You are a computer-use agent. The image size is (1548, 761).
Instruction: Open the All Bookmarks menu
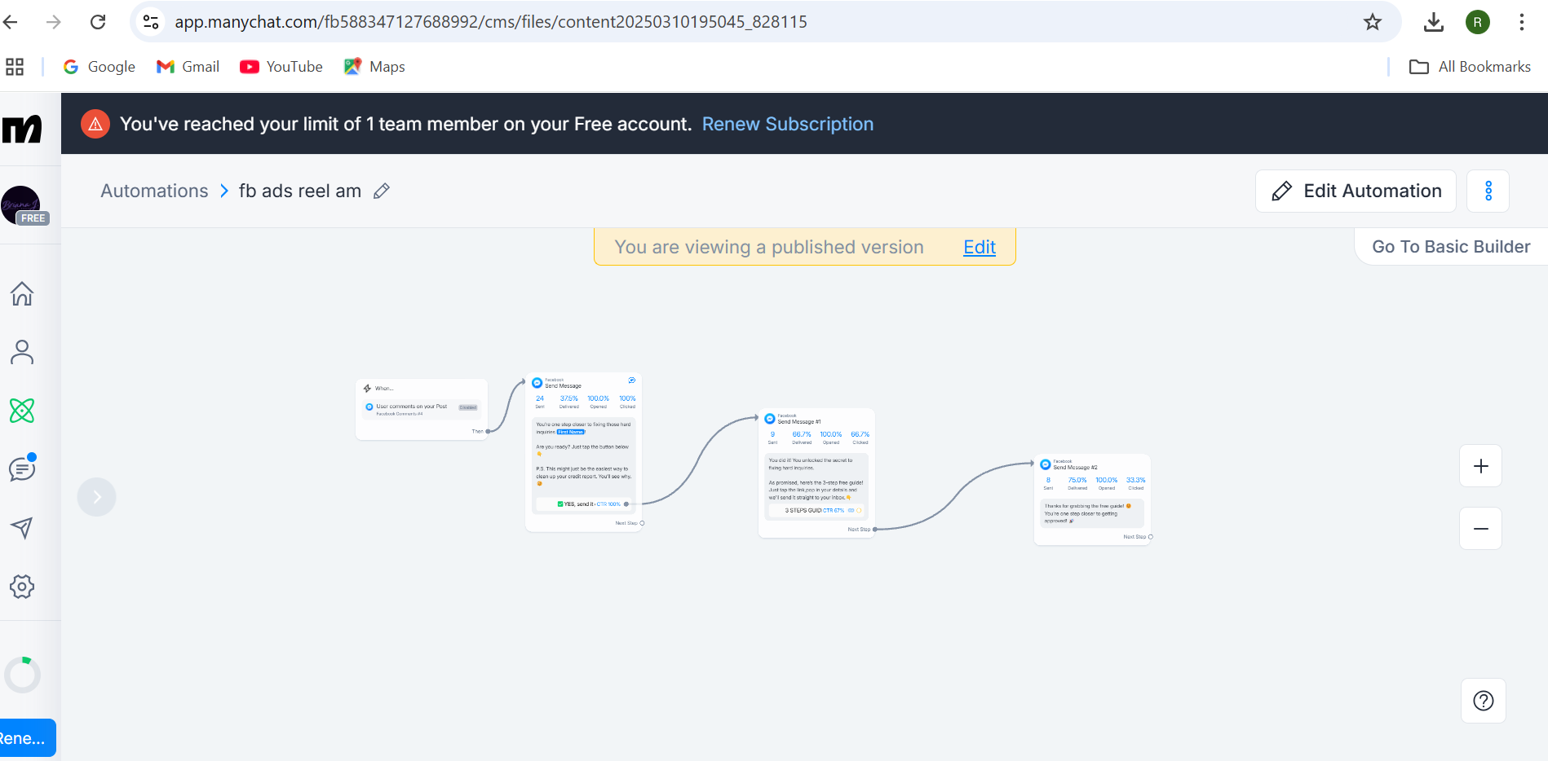[1470, 66]
